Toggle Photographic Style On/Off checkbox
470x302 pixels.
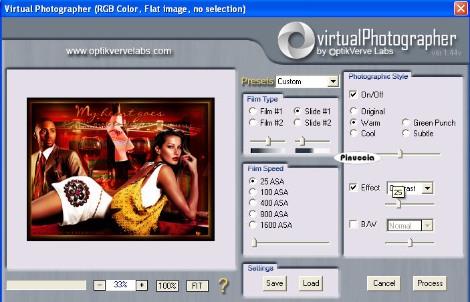(x=354, y=94)
